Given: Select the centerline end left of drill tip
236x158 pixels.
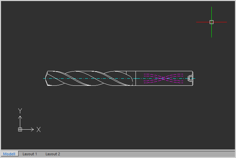Looking at the screenshot, I should (x=44, y=78).
